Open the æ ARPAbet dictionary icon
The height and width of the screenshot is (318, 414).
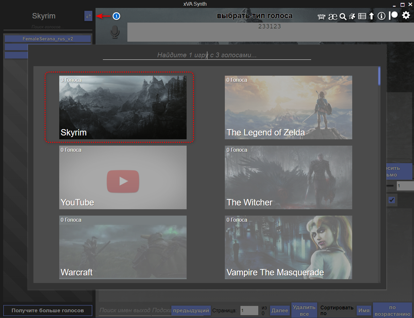tap(333, 17)
